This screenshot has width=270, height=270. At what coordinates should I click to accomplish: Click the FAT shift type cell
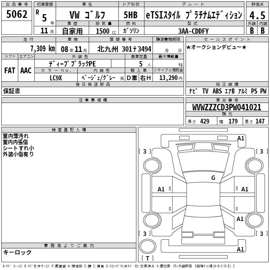[10, 70]
